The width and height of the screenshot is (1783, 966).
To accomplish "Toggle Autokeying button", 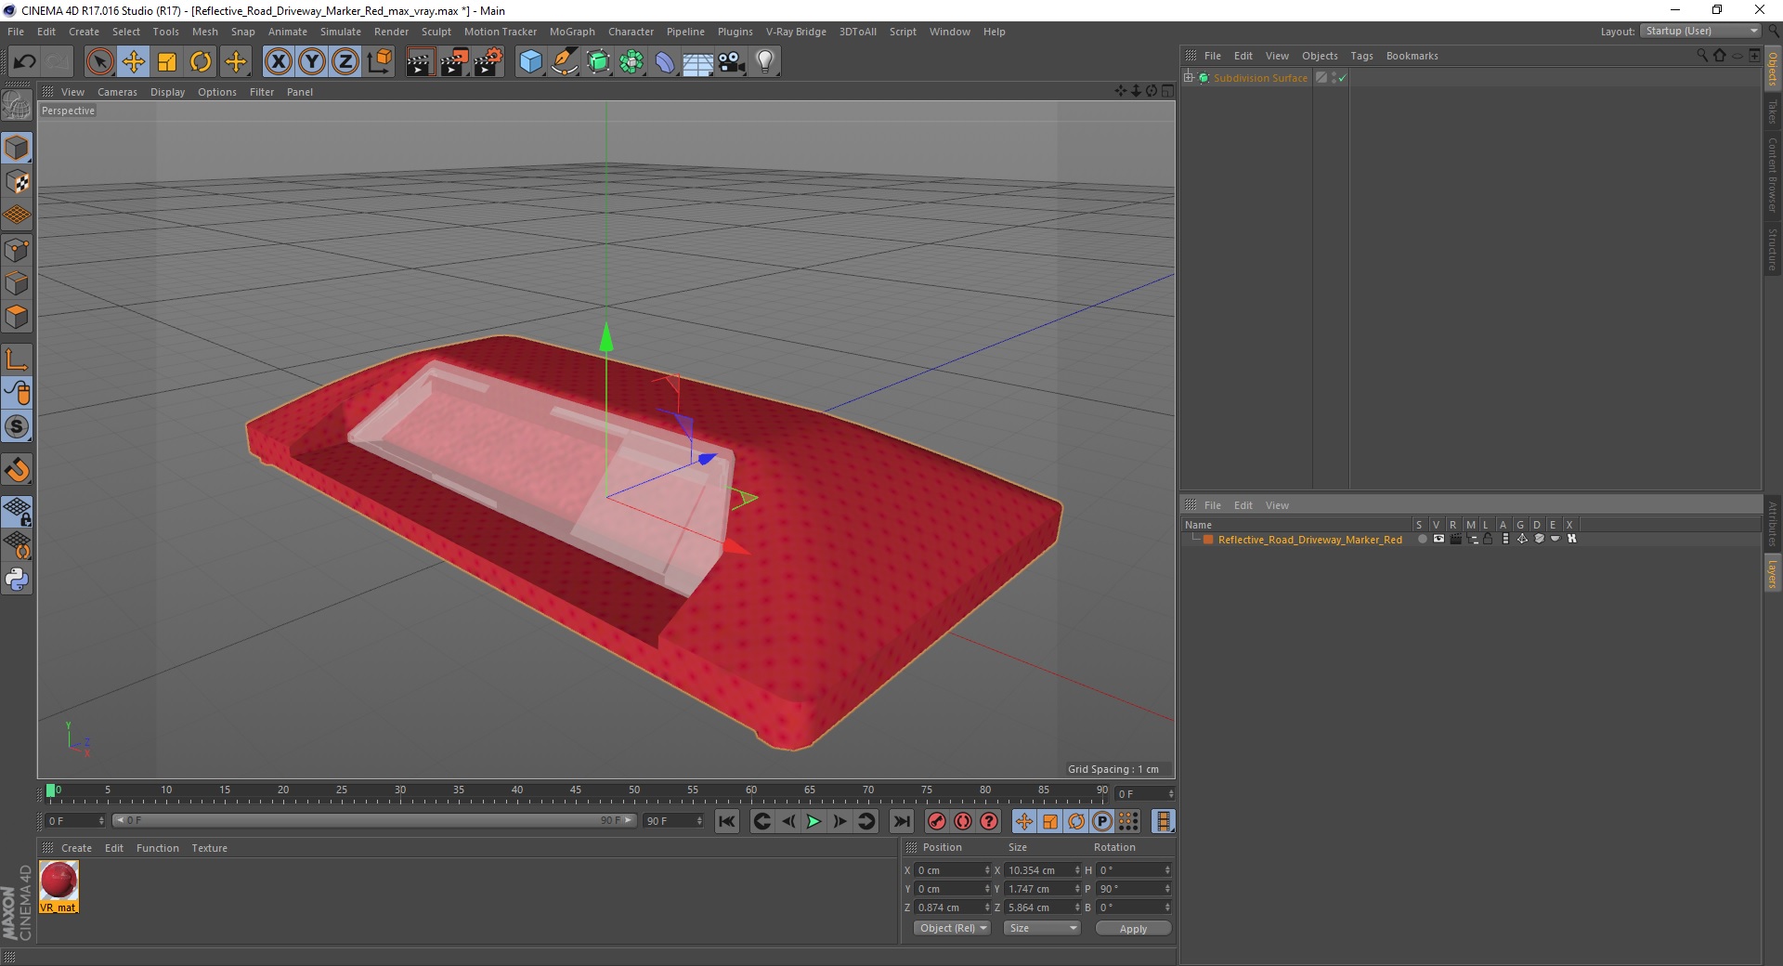I will [963, 821].
